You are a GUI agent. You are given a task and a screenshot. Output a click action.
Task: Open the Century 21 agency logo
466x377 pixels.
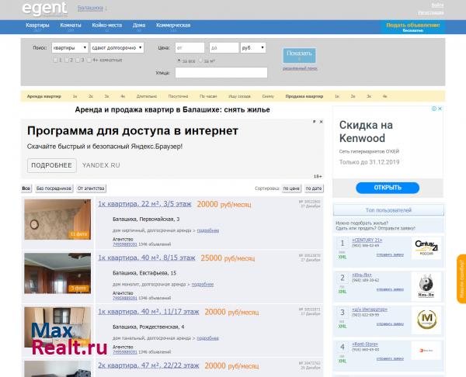(x=426, y=247)
